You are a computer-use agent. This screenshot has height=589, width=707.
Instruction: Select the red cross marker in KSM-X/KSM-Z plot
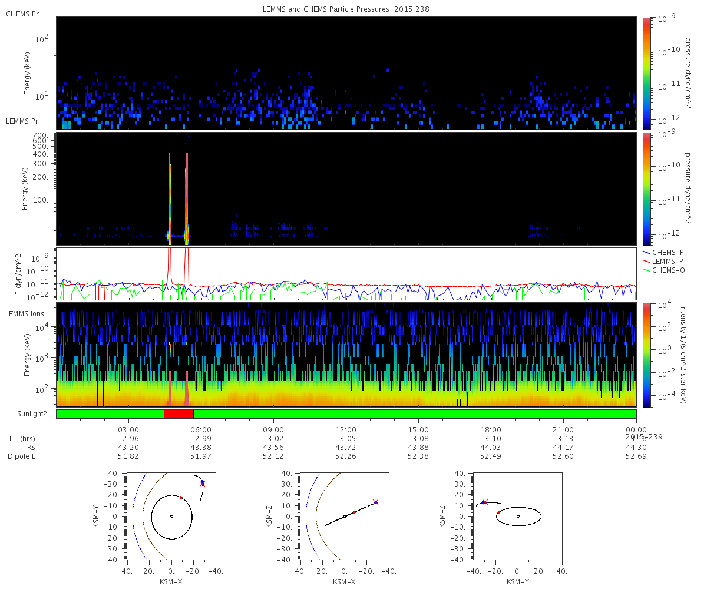[x=375, y=502]
